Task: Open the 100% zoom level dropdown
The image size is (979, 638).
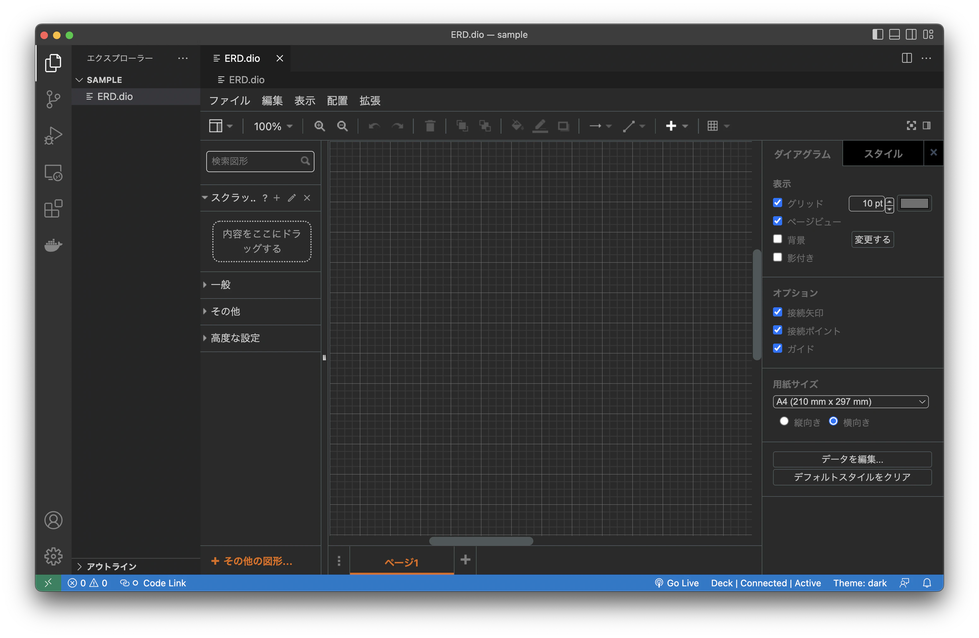Action: [273, 126]
